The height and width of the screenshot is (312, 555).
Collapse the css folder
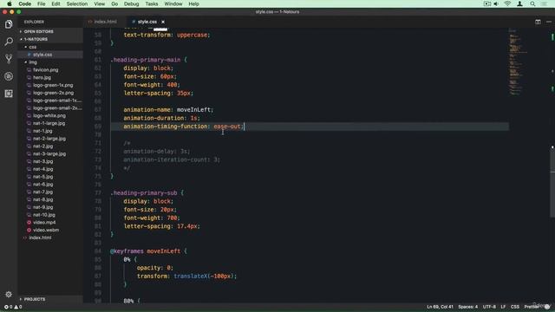[50, 47]
